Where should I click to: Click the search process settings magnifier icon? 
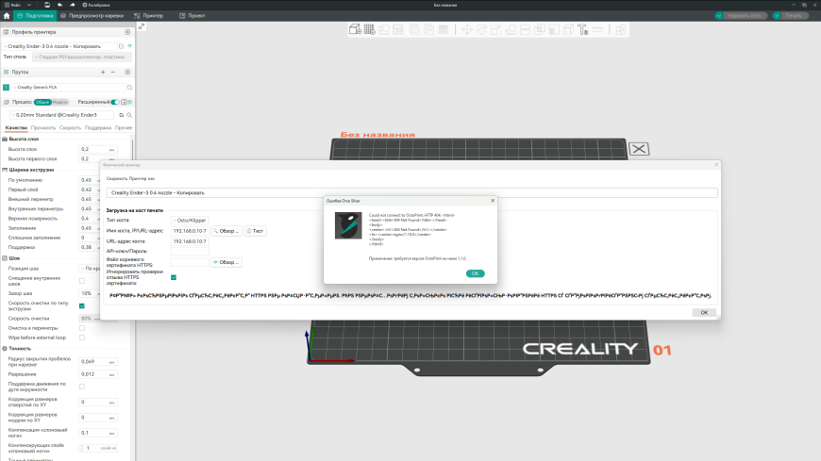tap(129, 115)
